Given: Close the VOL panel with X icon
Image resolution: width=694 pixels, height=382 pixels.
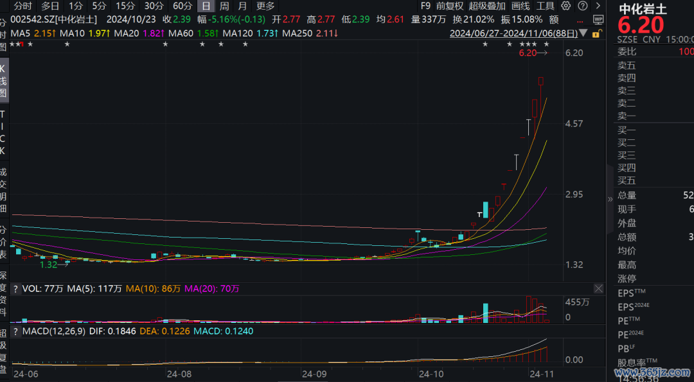Looking at the screenshot, I should [x=598, y=289].
